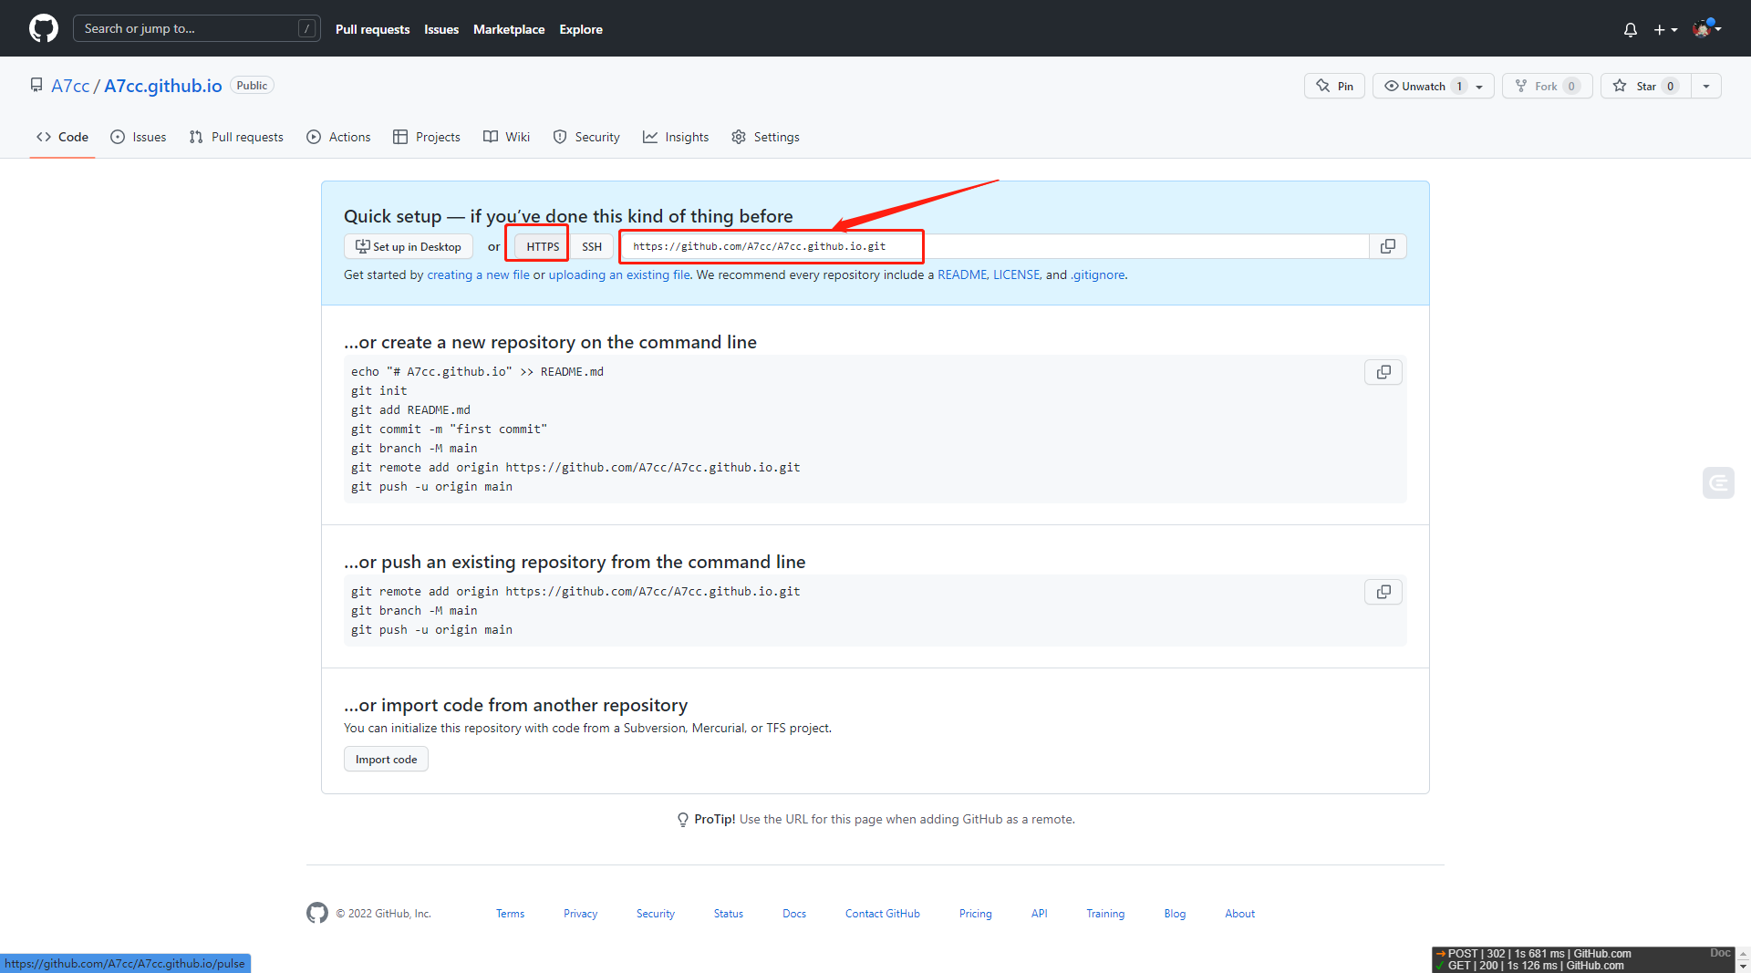Click the Fork button

point(1547,86)
